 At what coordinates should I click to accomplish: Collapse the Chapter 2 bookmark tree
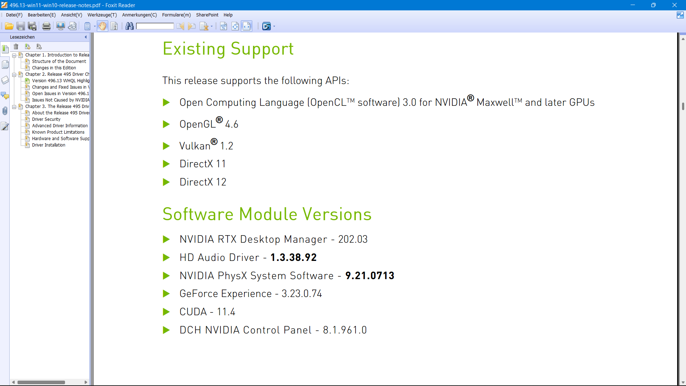pos(14,74)
